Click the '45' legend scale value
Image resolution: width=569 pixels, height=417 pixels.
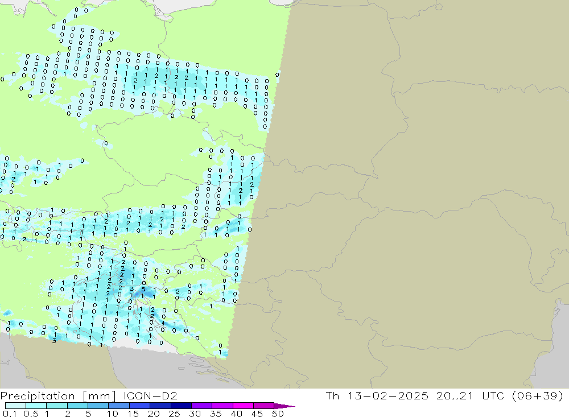(x=257, y=414)
